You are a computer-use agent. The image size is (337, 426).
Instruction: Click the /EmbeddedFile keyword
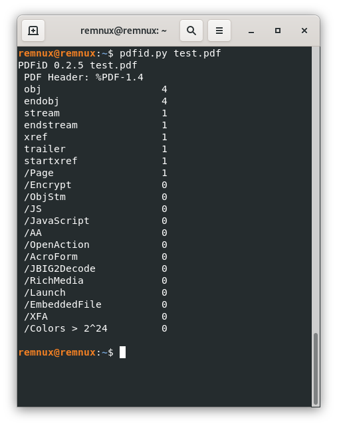(62, 304)
